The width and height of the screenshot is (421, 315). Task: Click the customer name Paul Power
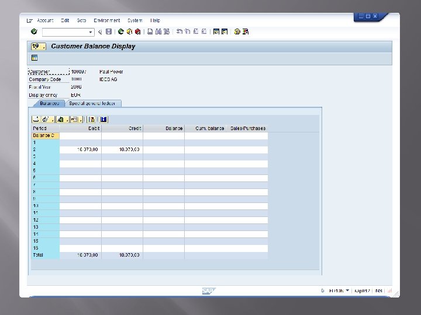pyautogui.click(x=111, y=72)
